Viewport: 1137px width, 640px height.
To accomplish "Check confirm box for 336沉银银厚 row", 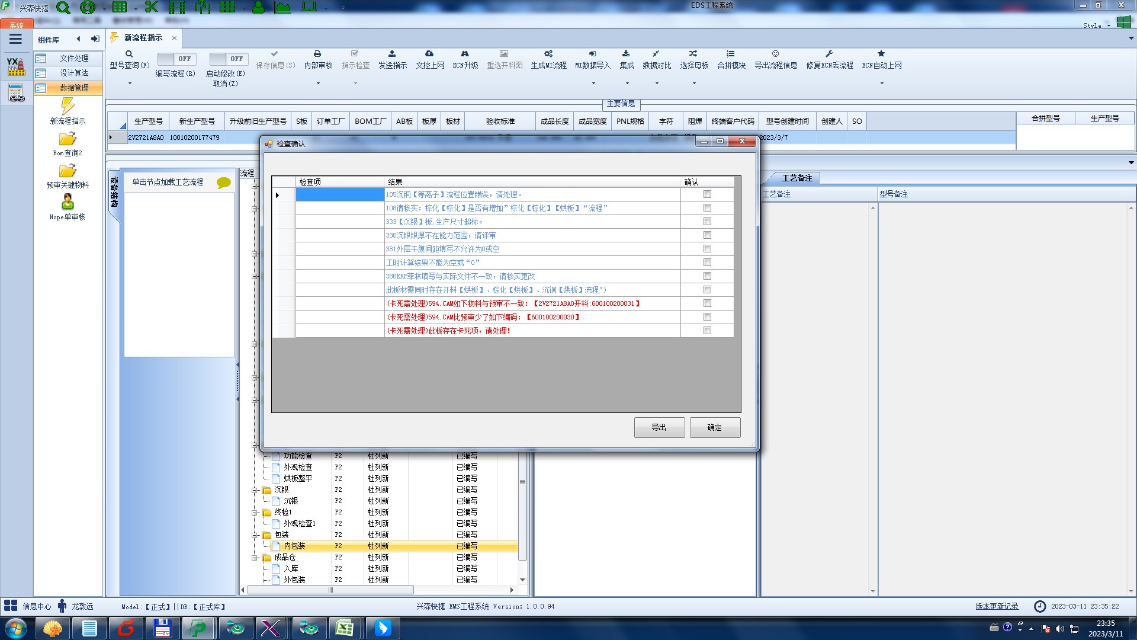I will [x=707, y=235].
